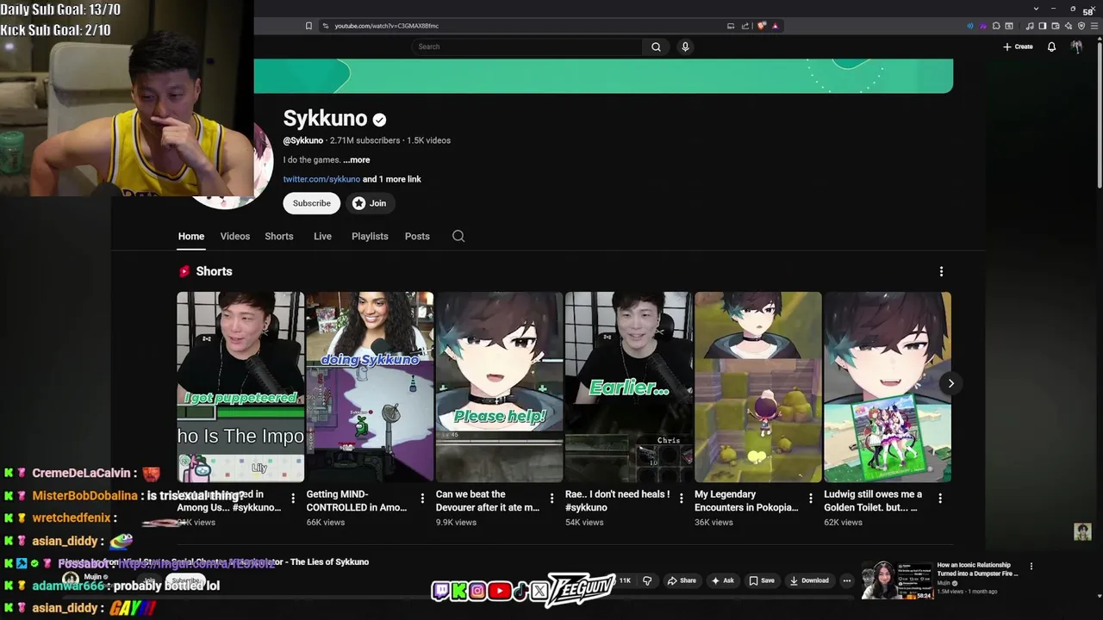Toggle the browser sidebar panel icon

pyautogui.click(x=1042, y=26)
